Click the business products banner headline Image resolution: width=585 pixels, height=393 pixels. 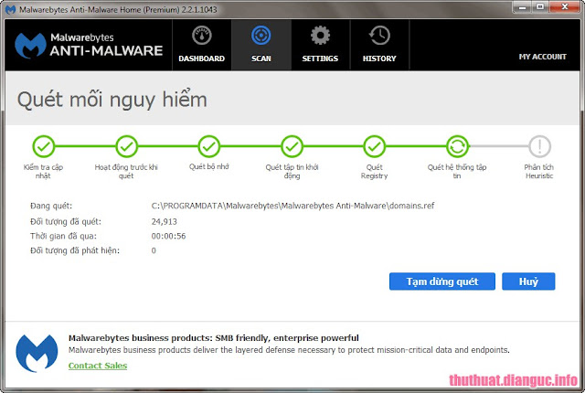[213, 338]
